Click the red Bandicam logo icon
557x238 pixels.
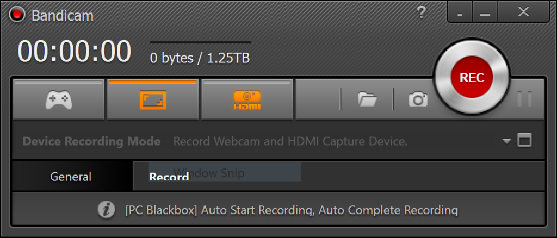point(17,15)
